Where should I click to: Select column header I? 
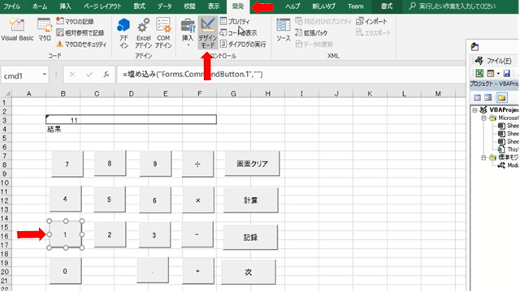pyautogui.click(x=301, y=94)
